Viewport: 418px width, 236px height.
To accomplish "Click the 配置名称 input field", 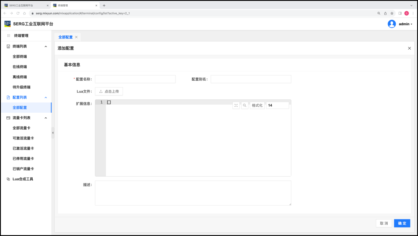I will pyautogui.click(x=135, y=79).
